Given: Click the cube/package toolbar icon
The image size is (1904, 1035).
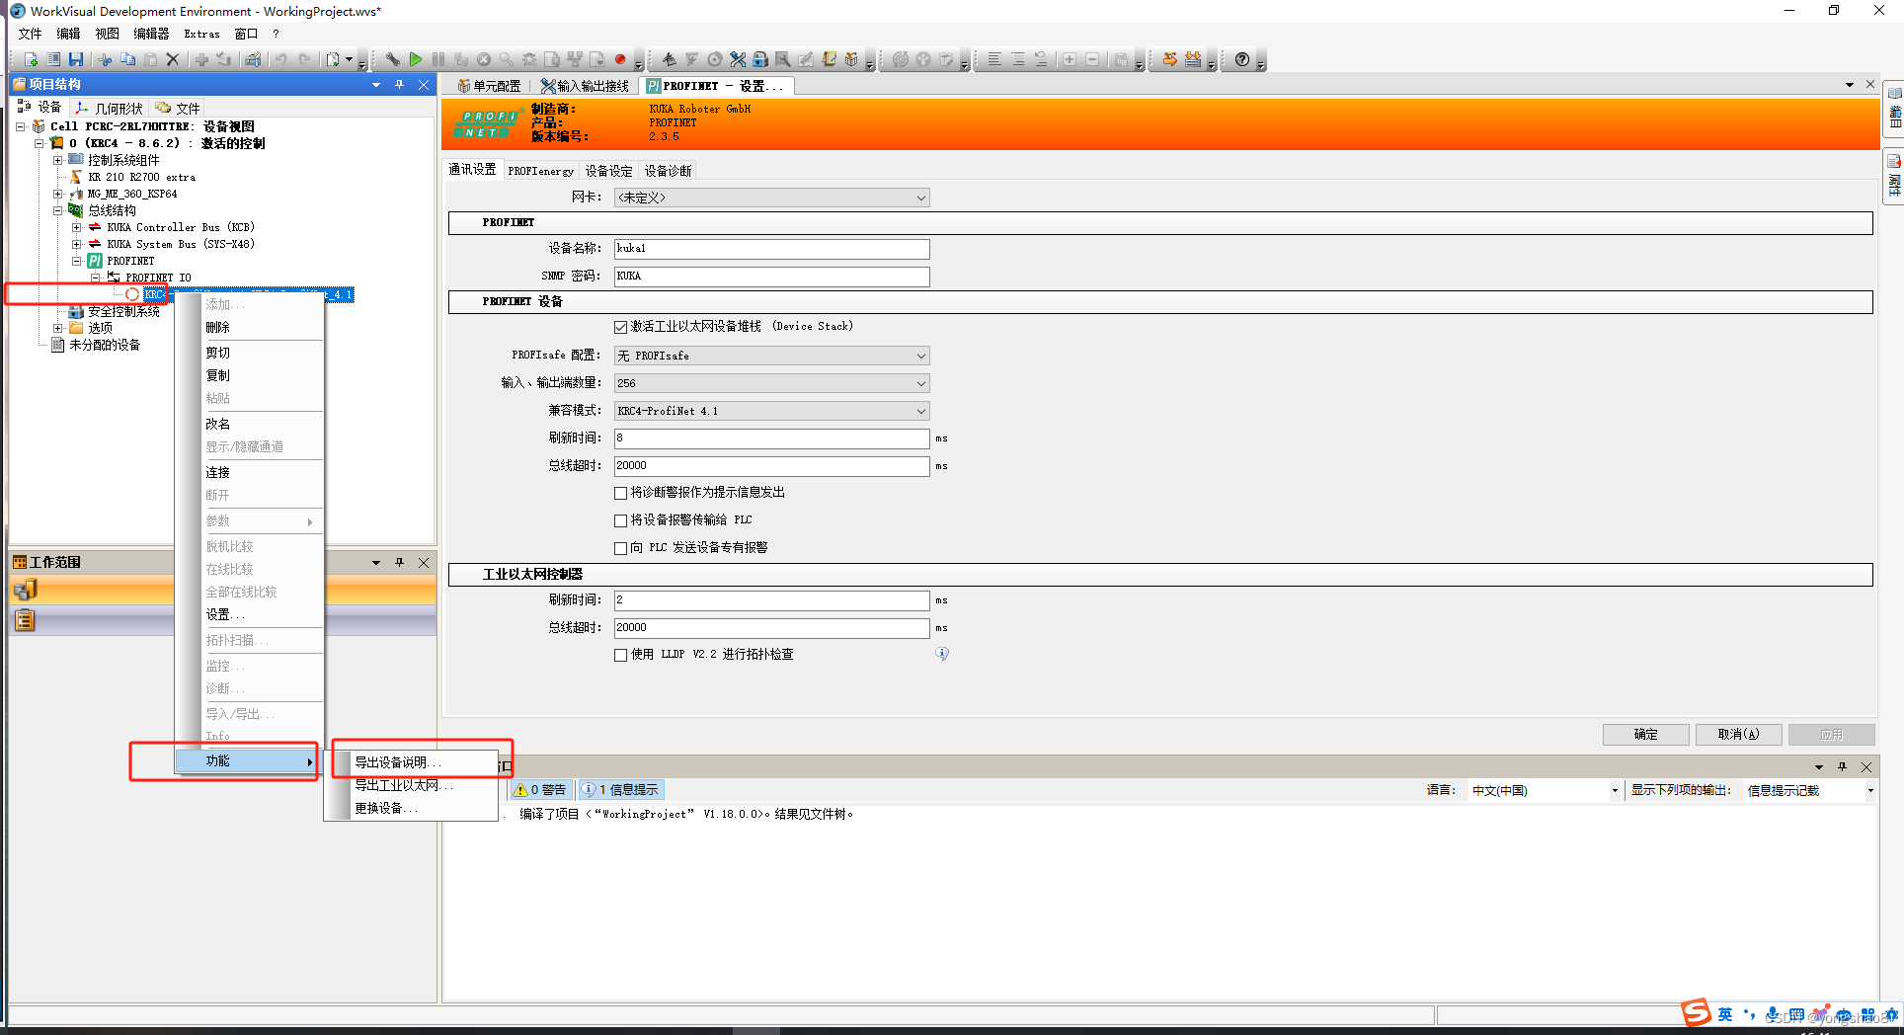Looking at the screenshot, I should (851, 59).
